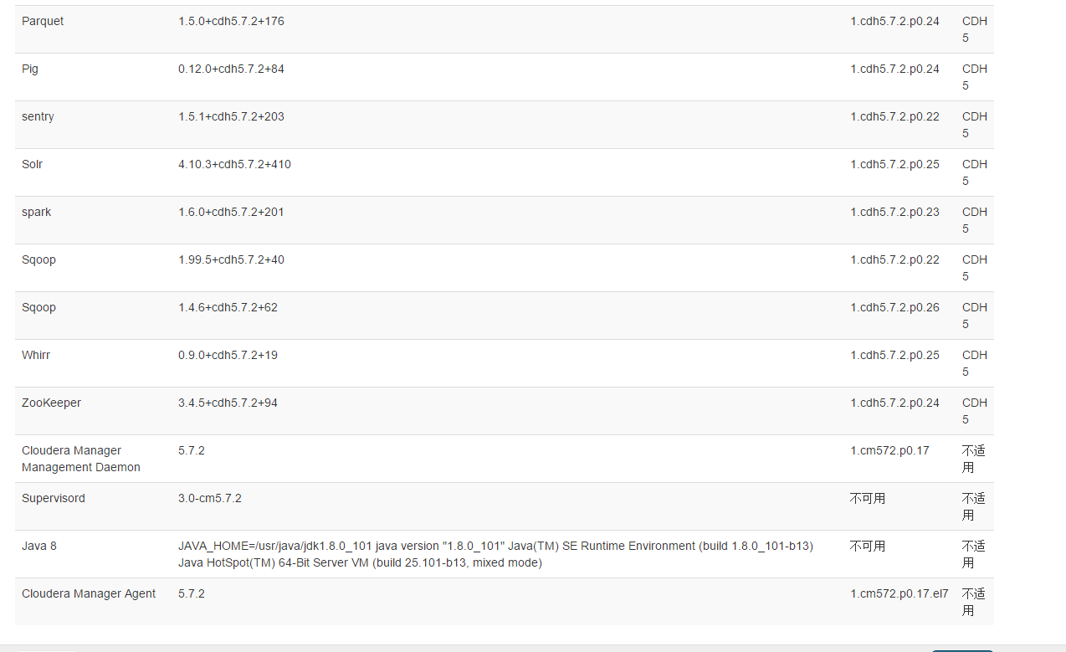Click Sqoop version 1.99.5+cdh5.7.2+40
Screen dimensions: 1066x652
[x=231, y=259]
